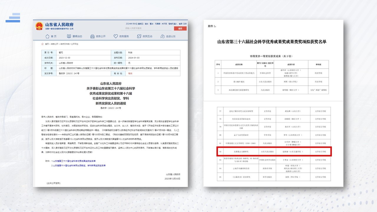Click 政府文件统一公开平台 in breadcrumb
Viewport: 377px width, 212px height.
[x=69, y=44]
